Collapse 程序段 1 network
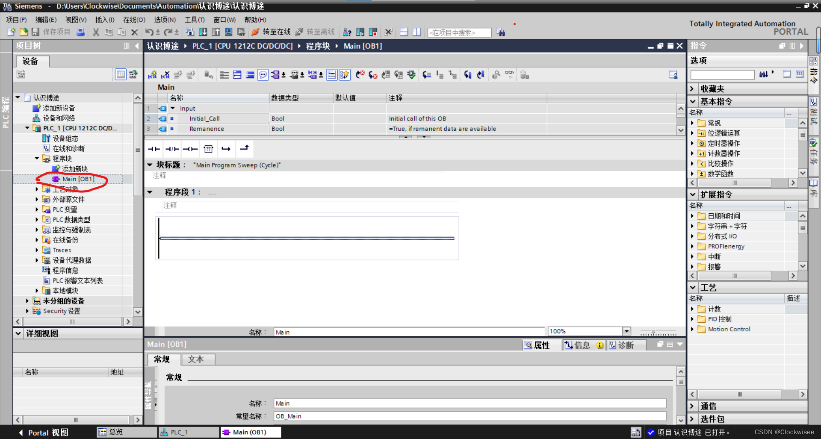 (x=150, y=192)
